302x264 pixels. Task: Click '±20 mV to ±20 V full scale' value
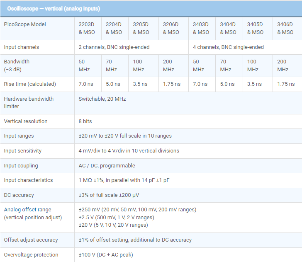tap(125, 136)
